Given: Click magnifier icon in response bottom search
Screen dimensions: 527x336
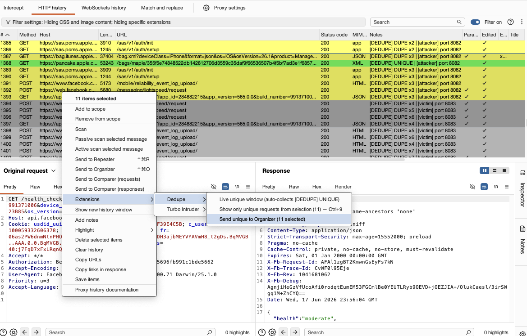Looking at the screenshot, I should point(468,332).
